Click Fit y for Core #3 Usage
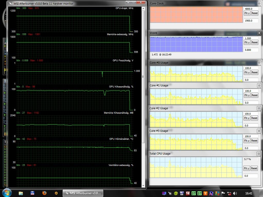The image size is (263, 197). 247,141
